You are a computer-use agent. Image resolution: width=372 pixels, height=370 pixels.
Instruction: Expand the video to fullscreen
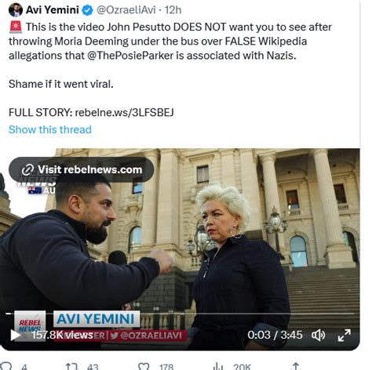point(345,336)
